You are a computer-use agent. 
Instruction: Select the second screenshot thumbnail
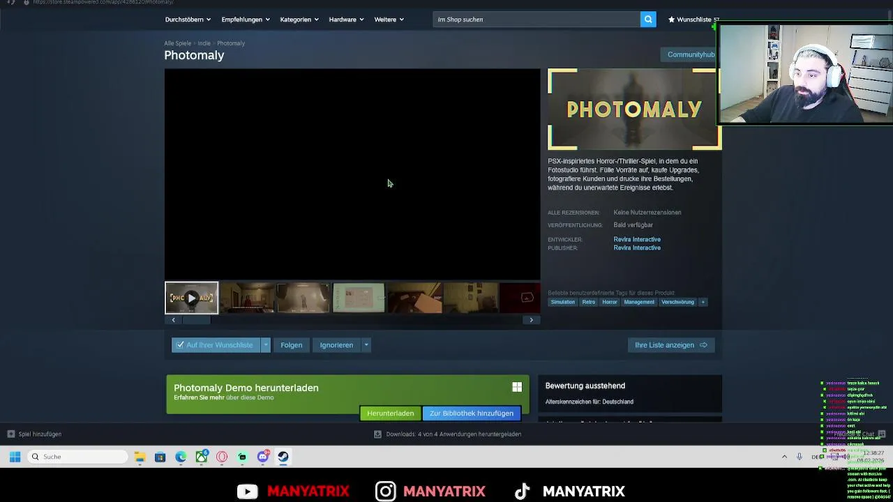247,298
